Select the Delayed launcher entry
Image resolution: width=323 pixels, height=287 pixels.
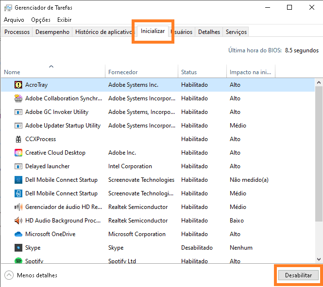click(48, 166)
